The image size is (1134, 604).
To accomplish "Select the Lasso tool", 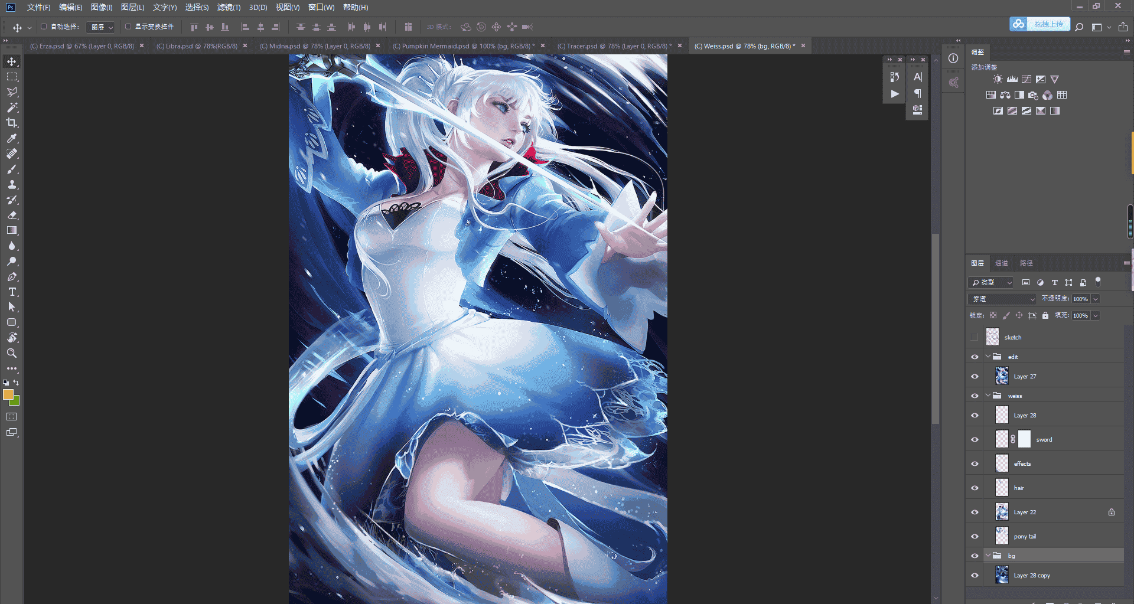I will pyautogui.click(x=12, y=92).
